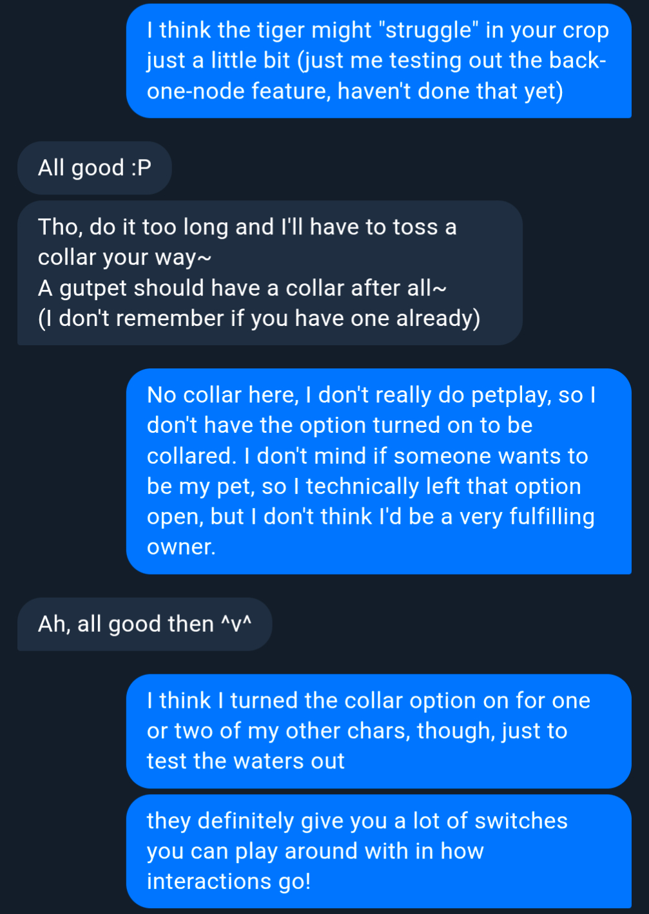
Task: Click the "No collar here" message bubble
Action: 378,471
